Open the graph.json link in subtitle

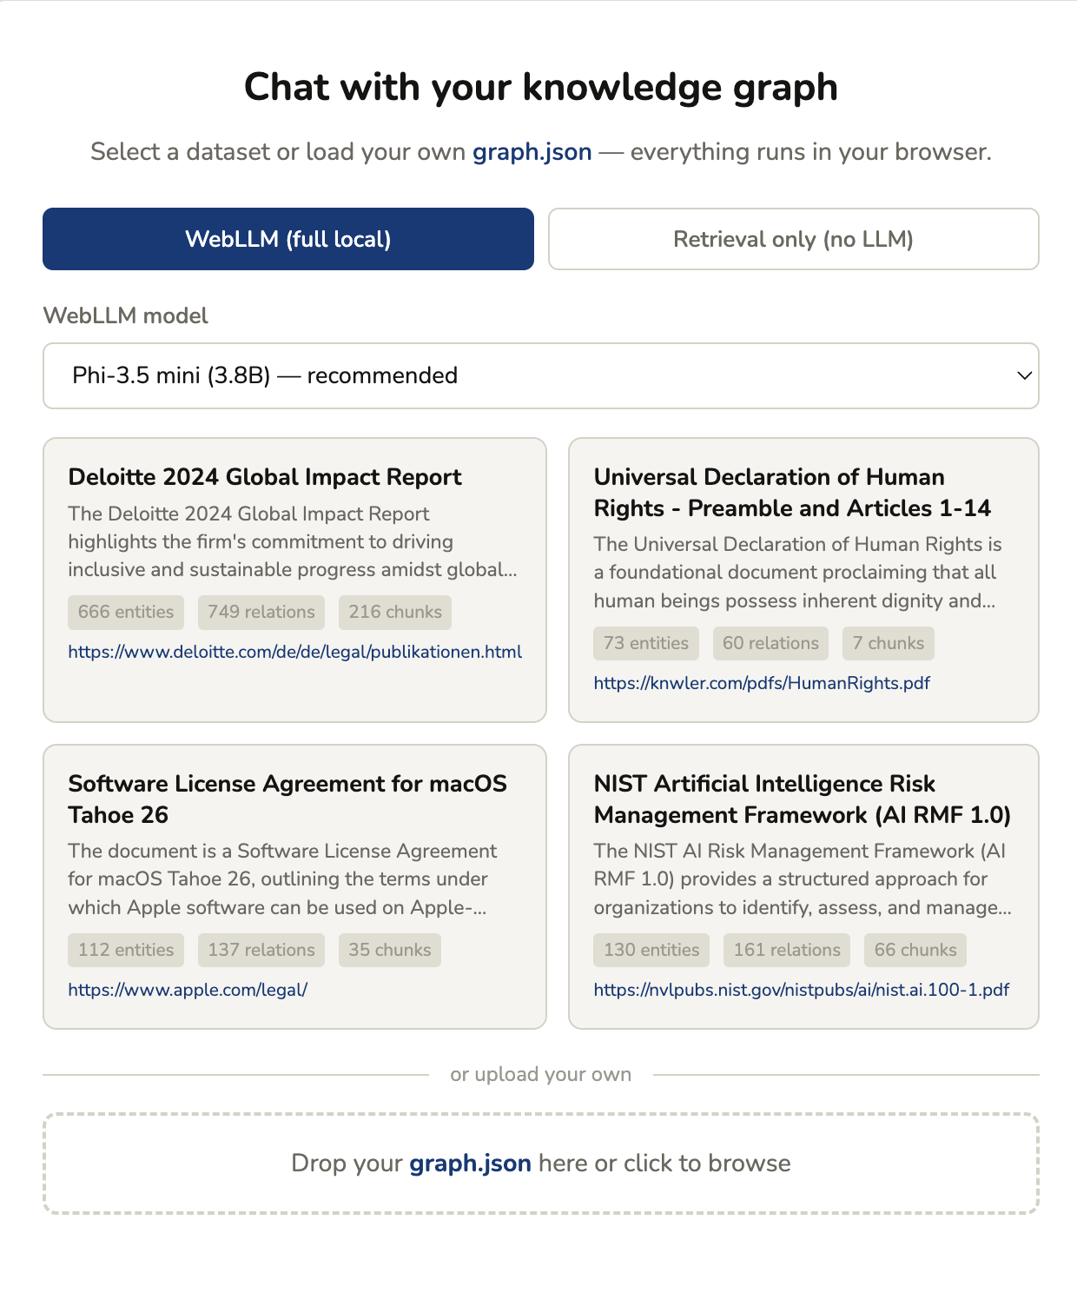point(532,152)
